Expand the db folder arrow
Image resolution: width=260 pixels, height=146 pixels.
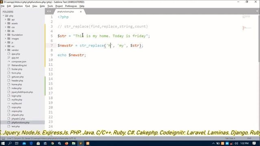click(5, 31)
